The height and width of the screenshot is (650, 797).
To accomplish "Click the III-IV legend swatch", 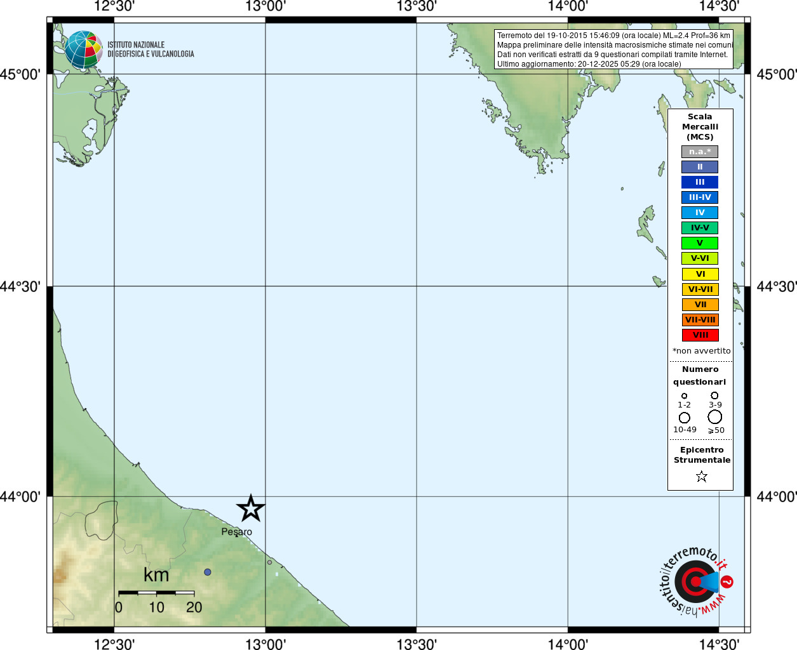I will click(x=700, y=197).
